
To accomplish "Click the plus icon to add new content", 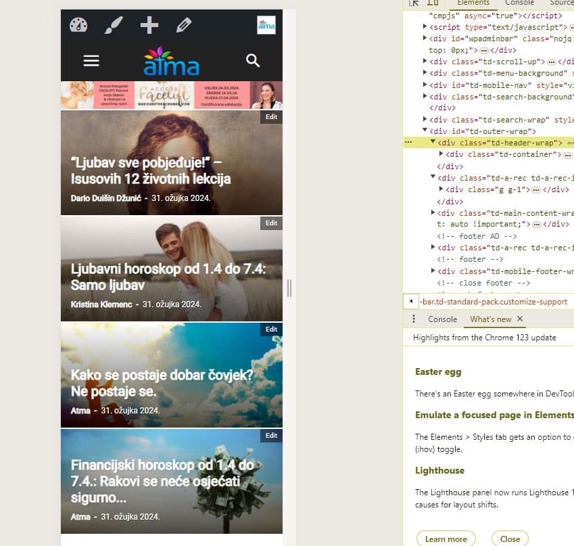I will (149, 25).
